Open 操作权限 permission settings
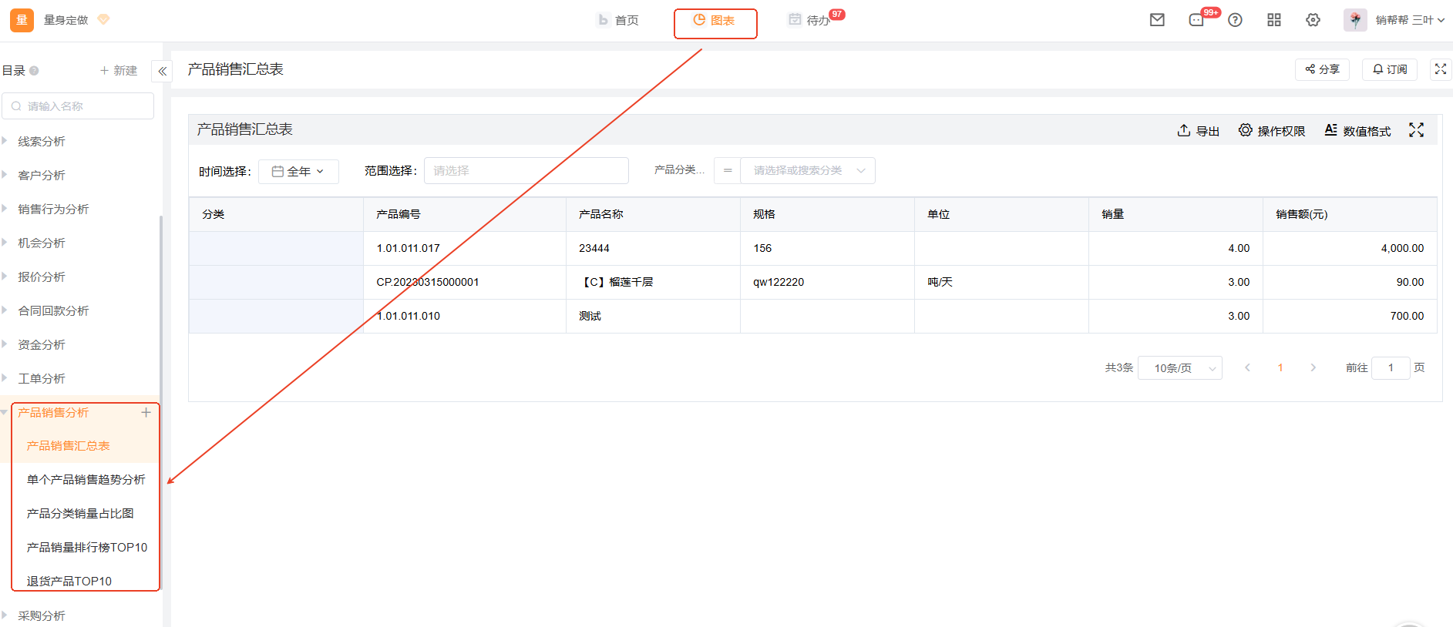 (1272, 131)
